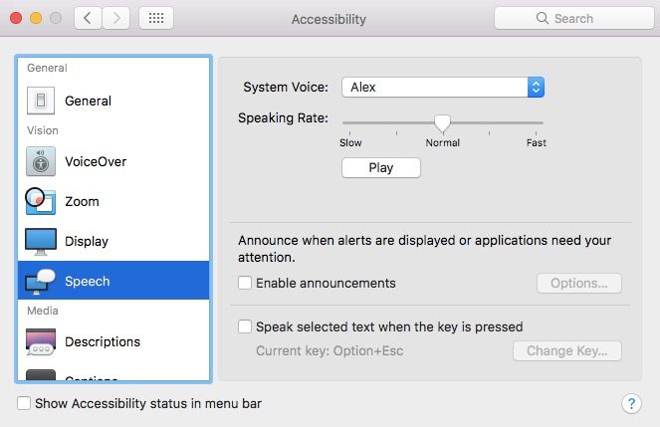Click the Display monitor icon

pyautogui.click(x=41, y=242)
